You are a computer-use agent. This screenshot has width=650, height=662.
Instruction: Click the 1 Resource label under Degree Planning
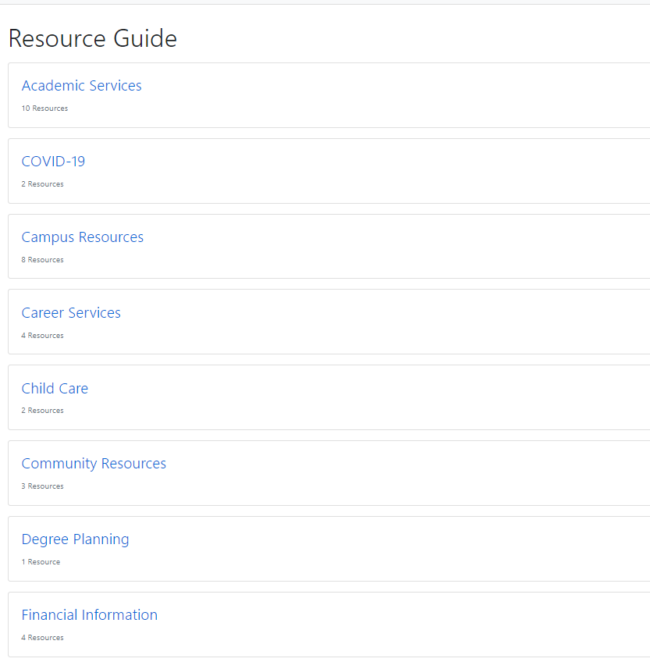click(41, 562)
